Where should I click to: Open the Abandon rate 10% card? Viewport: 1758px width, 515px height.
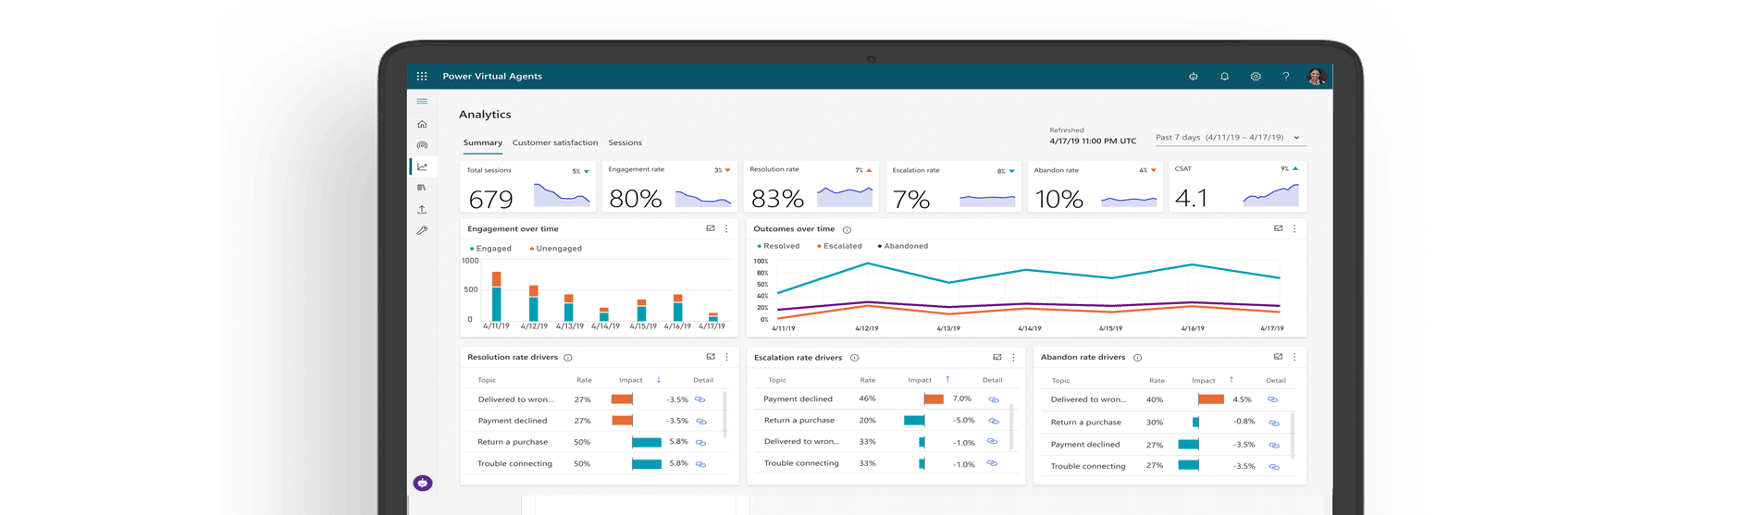(1096, 188)
